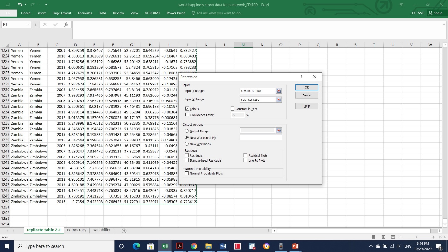The height and width of the screenshot is (252, 448).
Task: Expand the formula bar with chevron
Action: coord(445,24)
